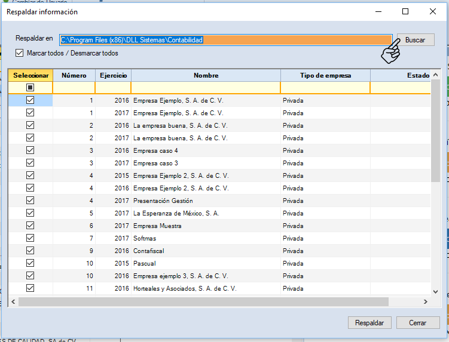449x342 pixels.
Task: Sort by Ejercicio column header
Action: [113, 75]
